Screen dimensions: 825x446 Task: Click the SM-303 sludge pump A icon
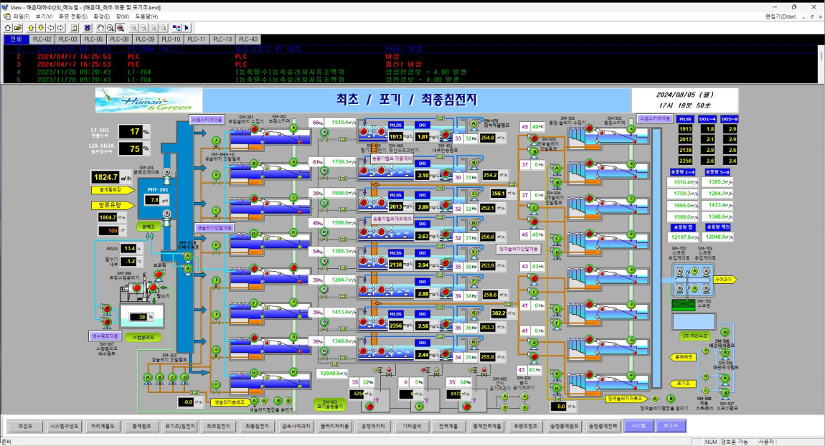pyautogui.click(x=147, y=377)
